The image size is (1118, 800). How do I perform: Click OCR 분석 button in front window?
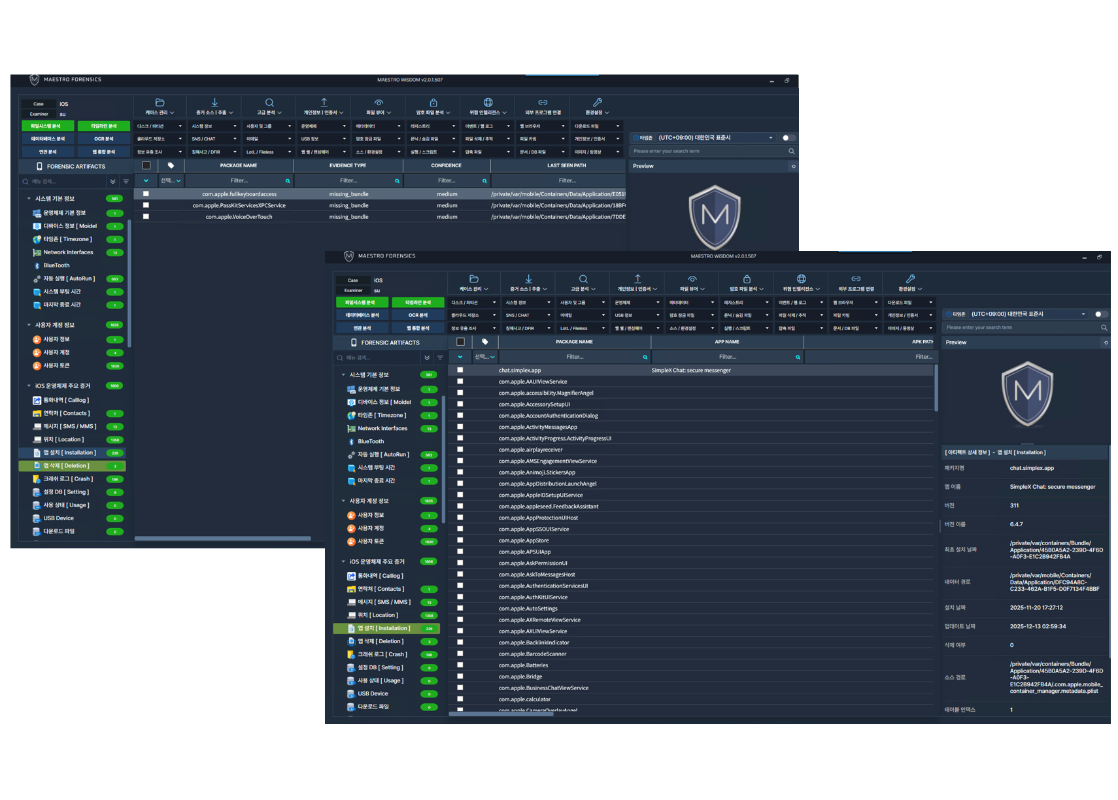pos(418,315)
